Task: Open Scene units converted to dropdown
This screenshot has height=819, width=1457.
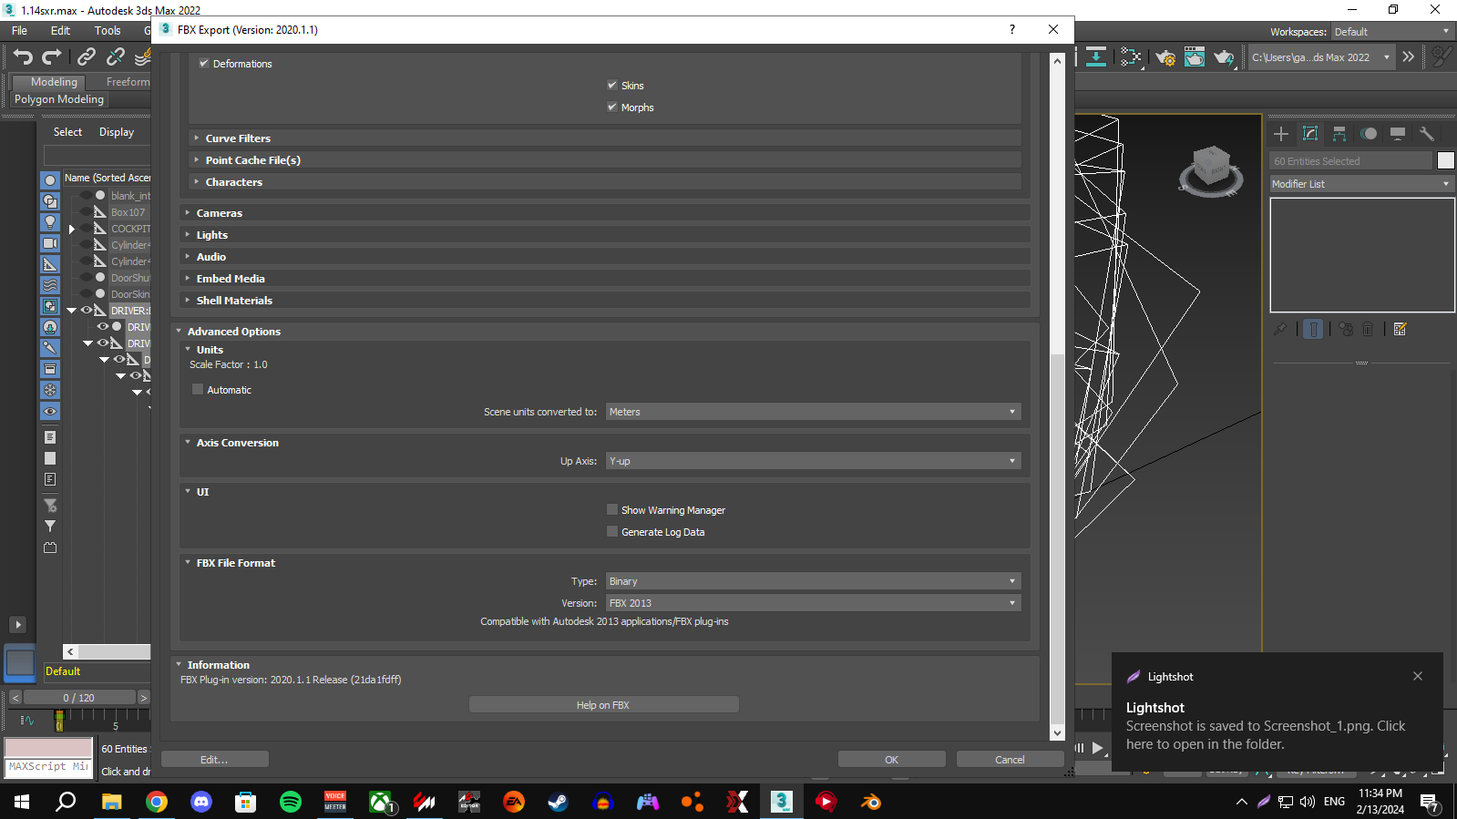Action: [814, 412]
